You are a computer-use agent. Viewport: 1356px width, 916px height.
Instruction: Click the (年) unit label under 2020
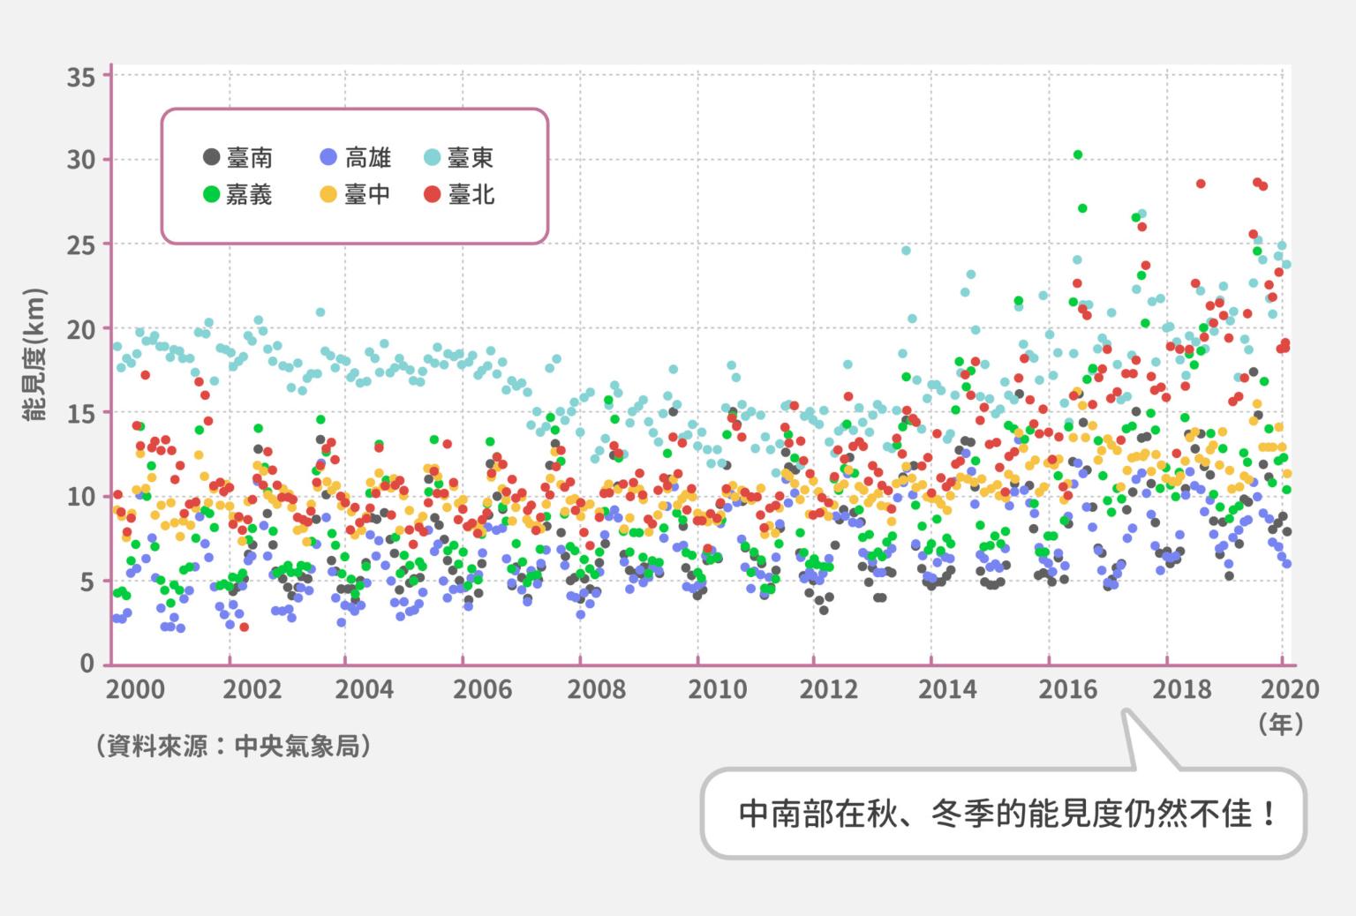click(1281, 725)
